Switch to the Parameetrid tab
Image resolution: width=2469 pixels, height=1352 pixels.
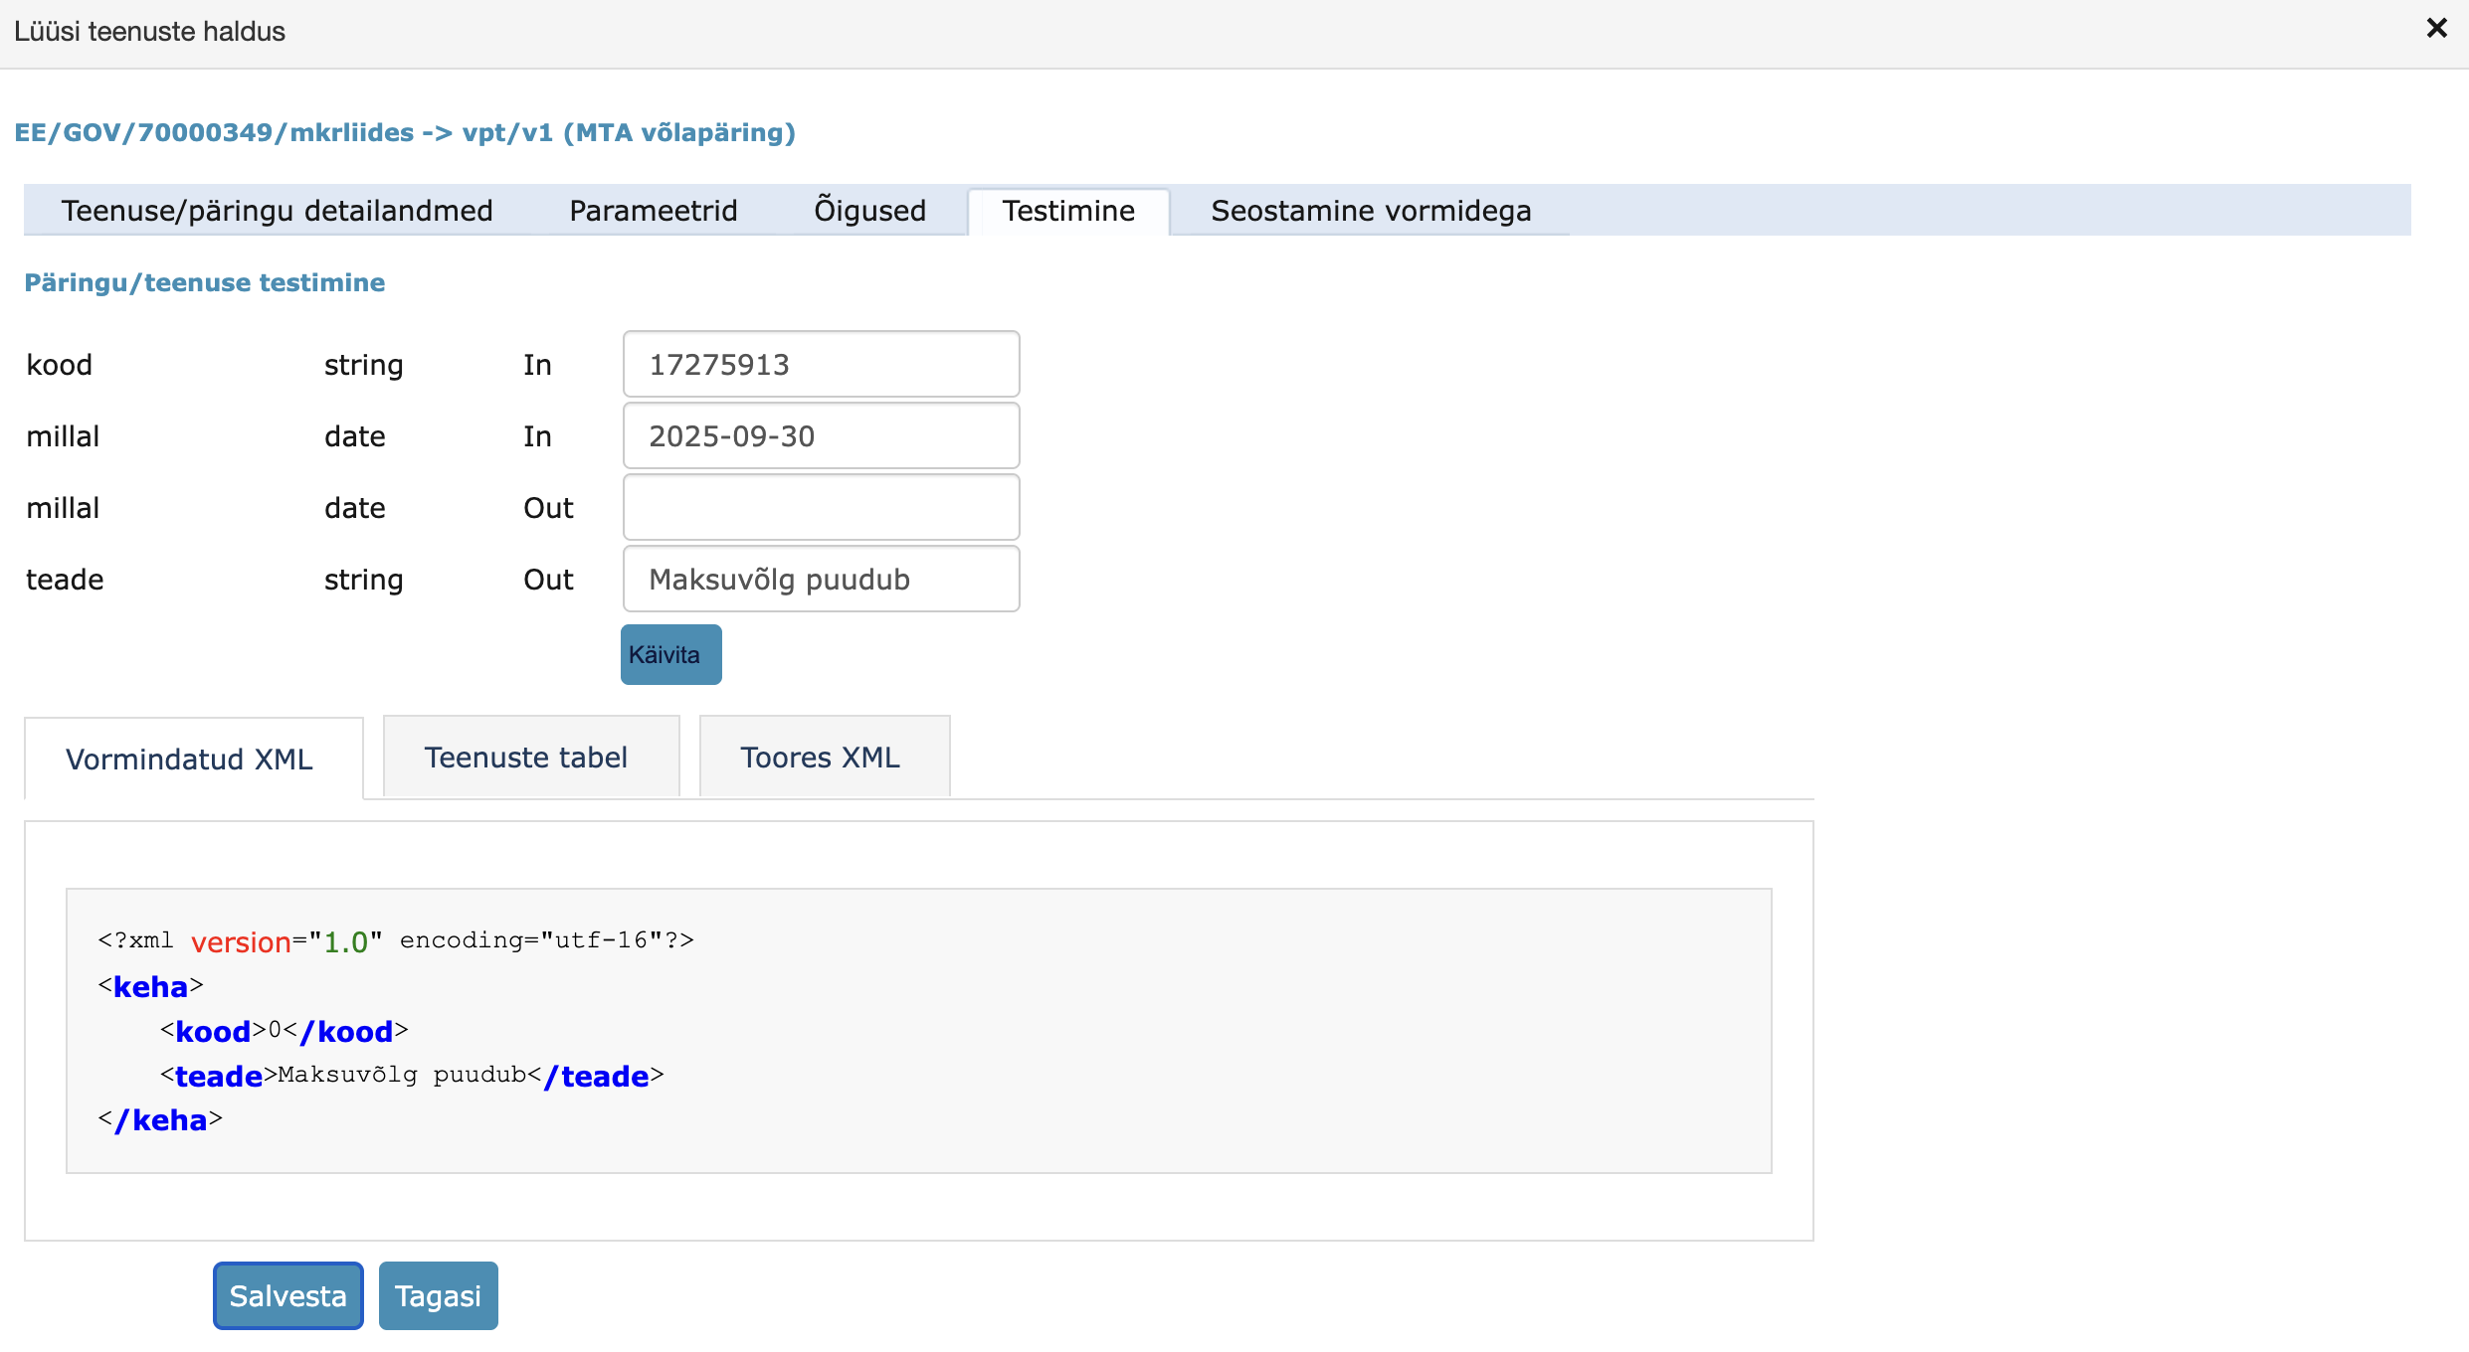pyautogui.click(x=653, y=211)
